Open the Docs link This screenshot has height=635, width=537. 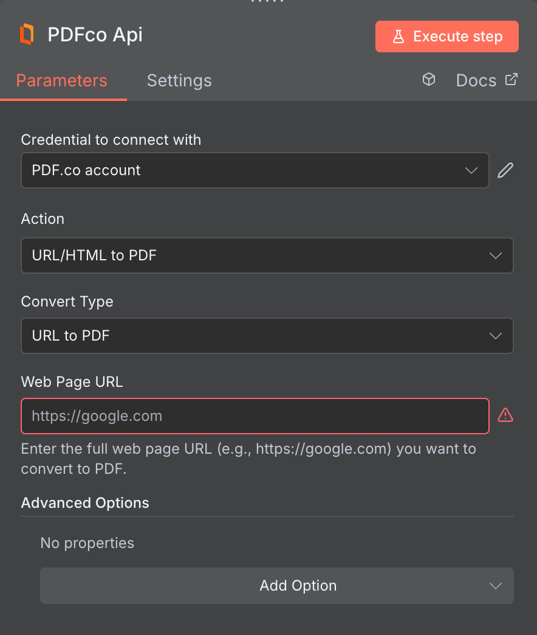pos(487,80)
